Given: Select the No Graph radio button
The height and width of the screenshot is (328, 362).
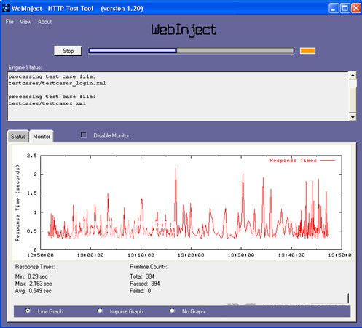Looking at the screenshot, I should [172, 311].
